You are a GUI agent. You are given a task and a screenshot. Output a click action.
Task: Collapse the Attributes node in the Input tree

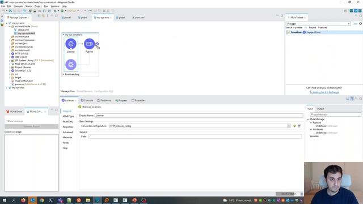[311, 130]
